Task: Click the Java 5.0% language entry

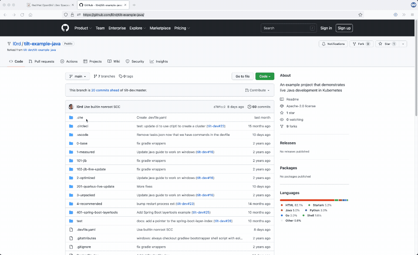Action: pyautogui.click(x=290, y=210)
